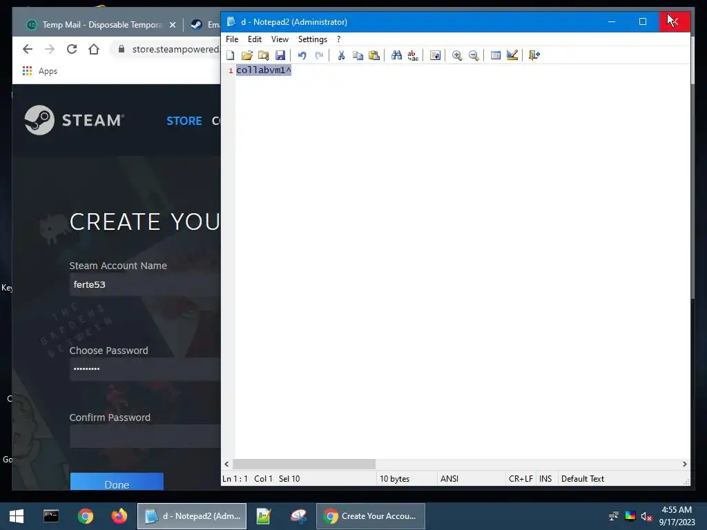Open the command prompt from the taskbar
The image size is (707, 530).
point(51,516)
